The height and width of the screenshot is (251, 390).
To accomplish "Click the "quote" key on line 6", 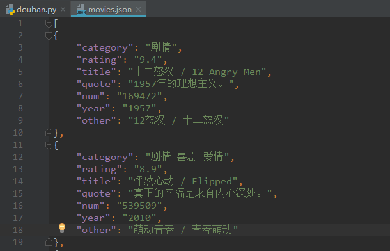I will [x=97, y=84].
